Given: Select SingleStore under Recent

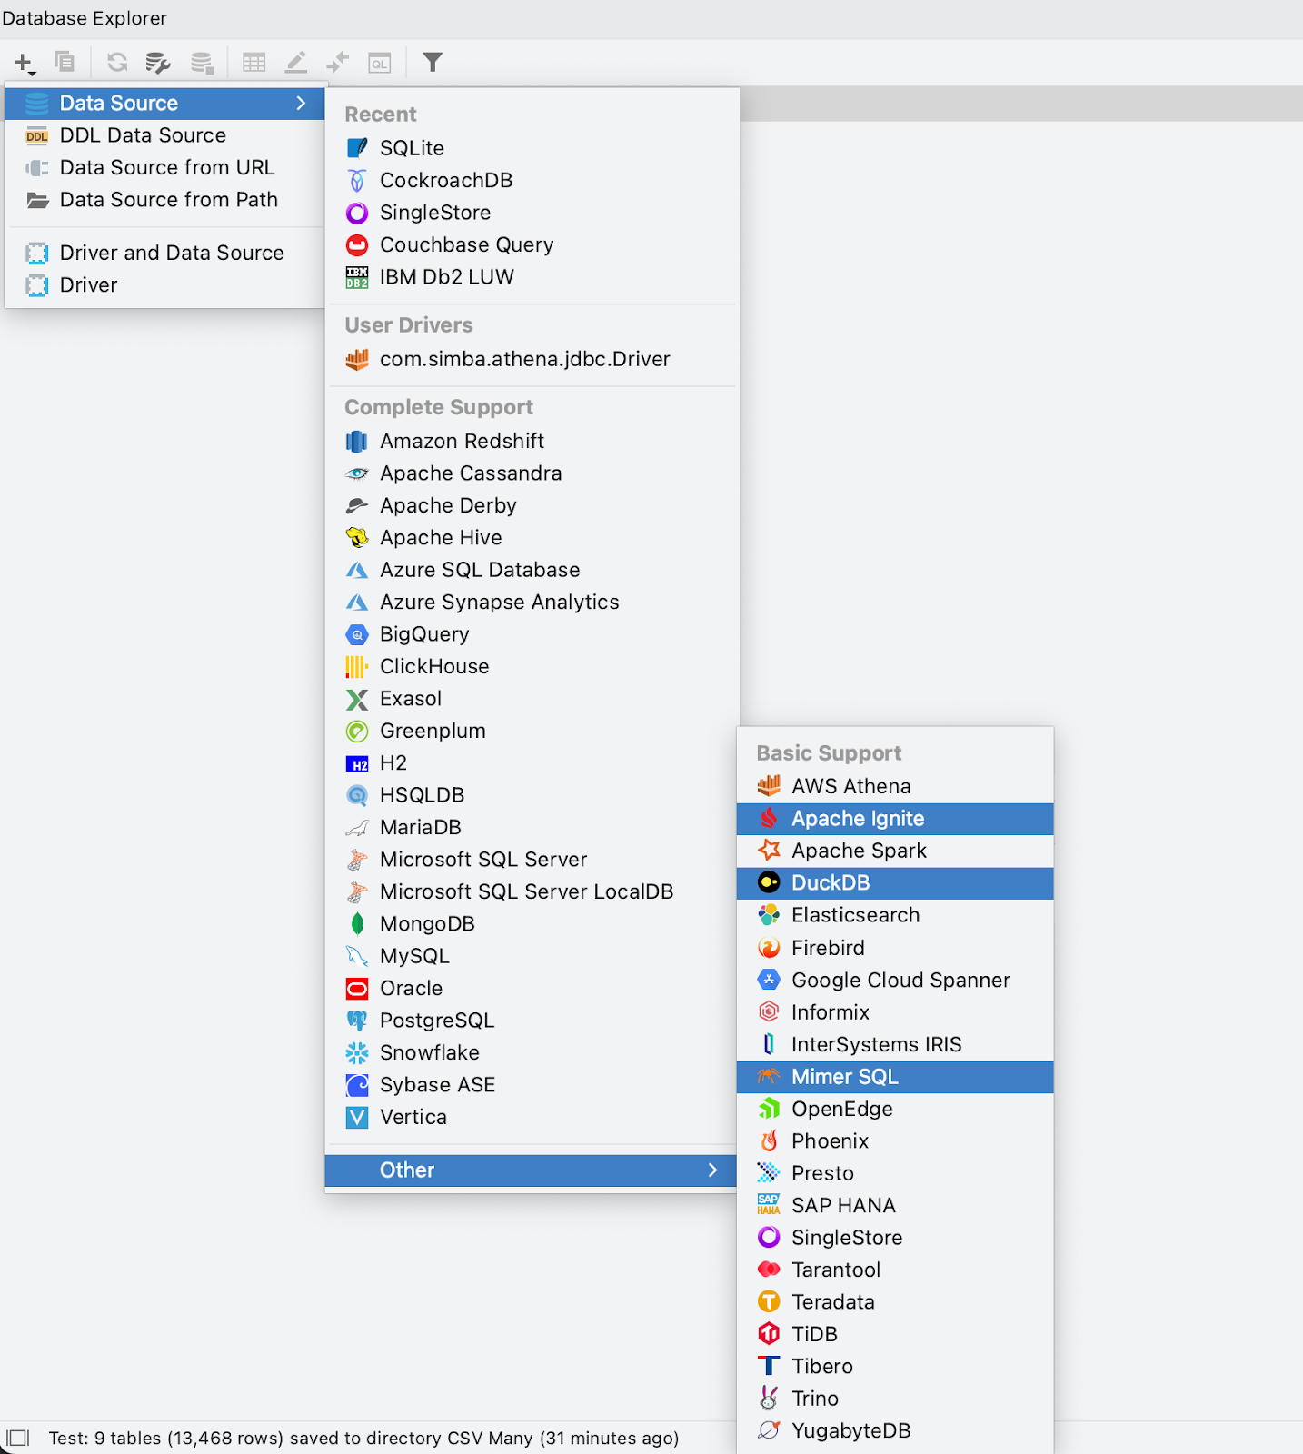Looking at the screenshot, I should 532,213.
